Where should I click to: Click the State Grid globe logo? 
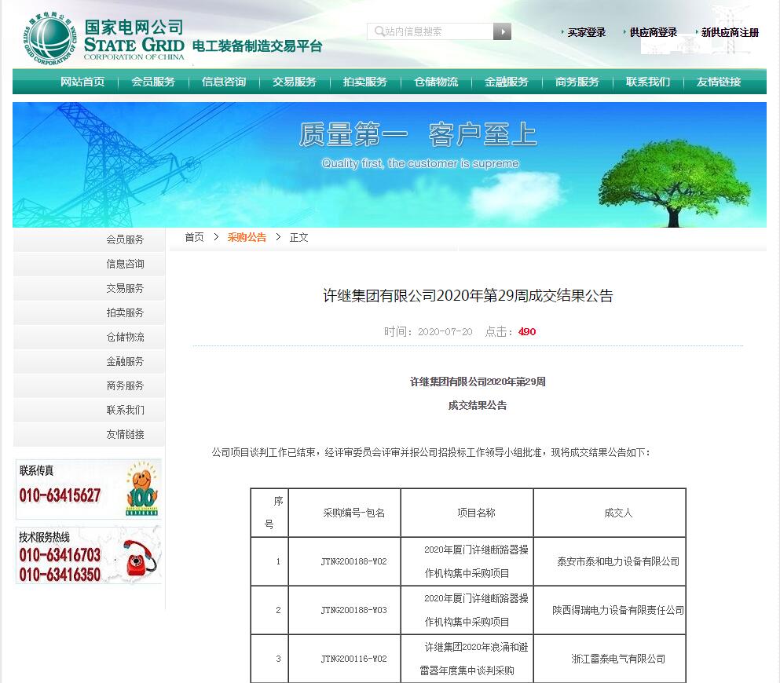(x=49, y=35)
